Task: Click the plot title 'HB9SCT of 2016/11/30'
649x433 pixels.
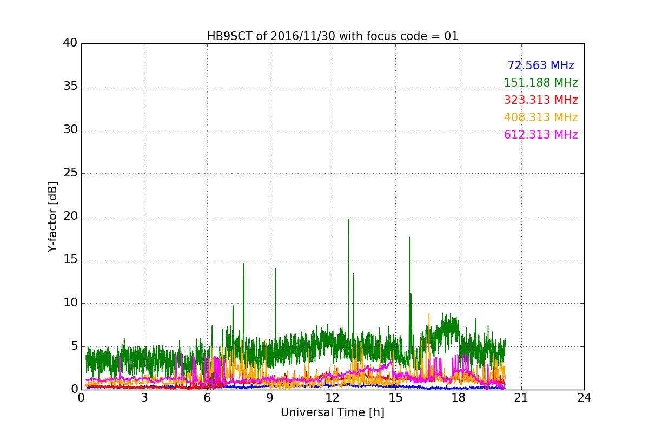Action: 333,36
